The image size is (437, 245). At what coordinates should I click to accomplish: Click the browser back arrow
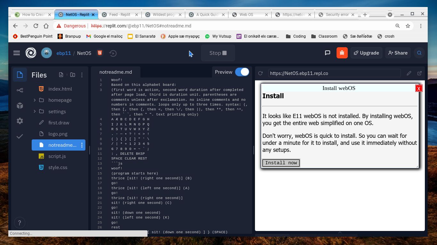(15, 26)
